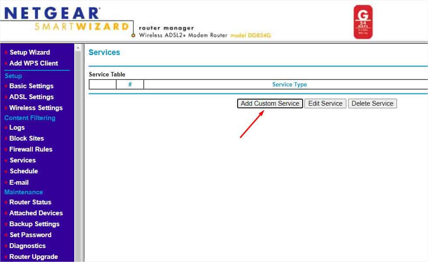Open Router Upgrade page
The image size is (428, 262).
(x=34, y=257)
